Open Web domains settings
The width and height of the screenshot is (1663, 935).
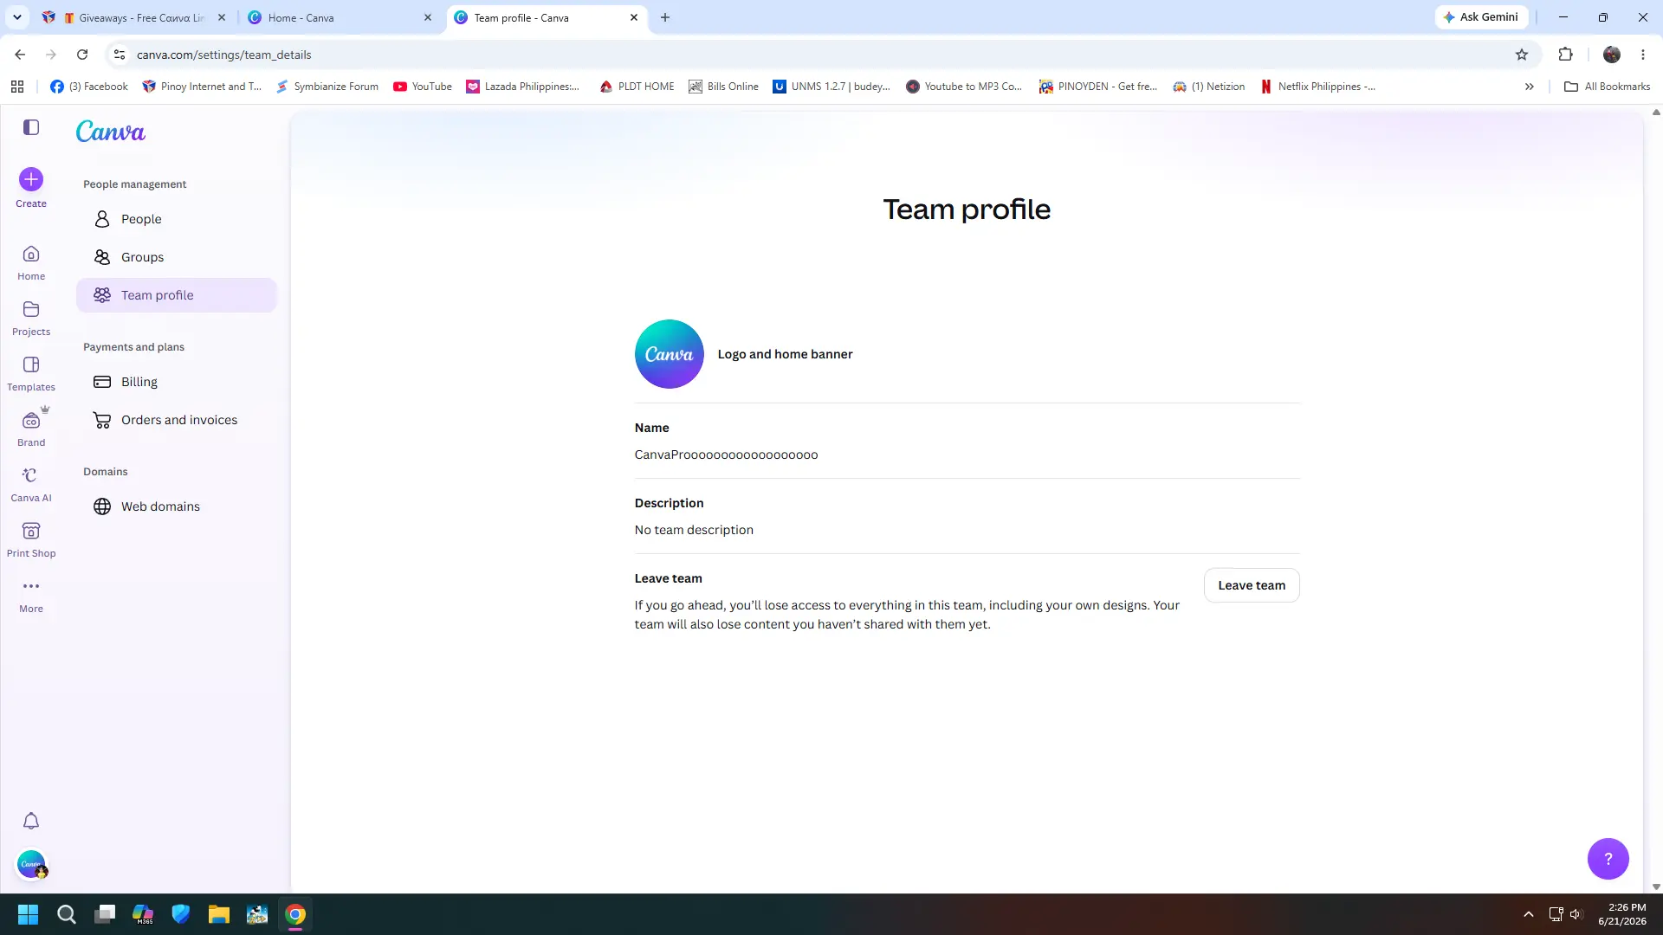176,506
